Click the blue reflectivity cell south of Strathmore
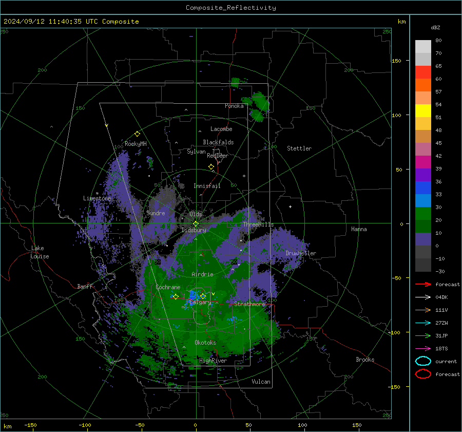 233,320
